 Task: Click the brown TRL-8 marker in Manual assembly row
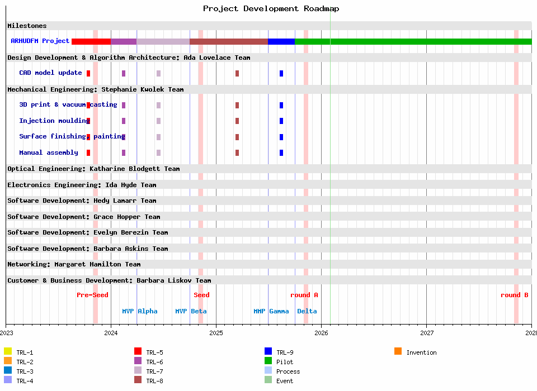click(x=237, y=153)
